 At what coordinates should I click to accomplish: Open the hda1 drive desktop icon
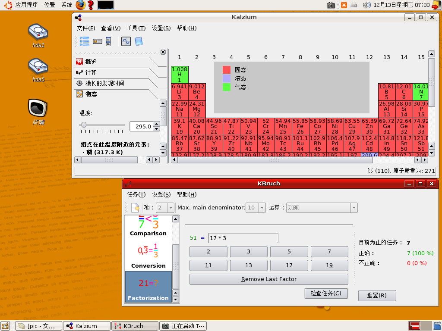(38, 35)
